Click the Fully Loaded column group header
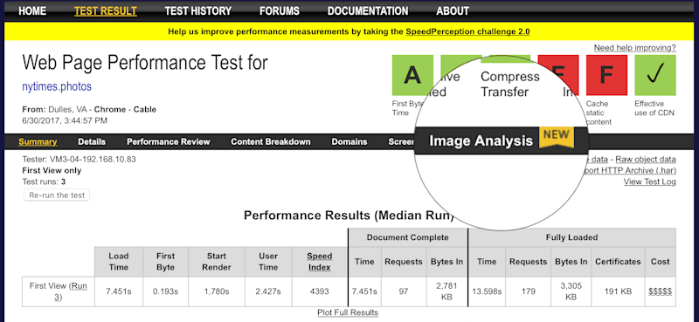 (x=572, y=237)
